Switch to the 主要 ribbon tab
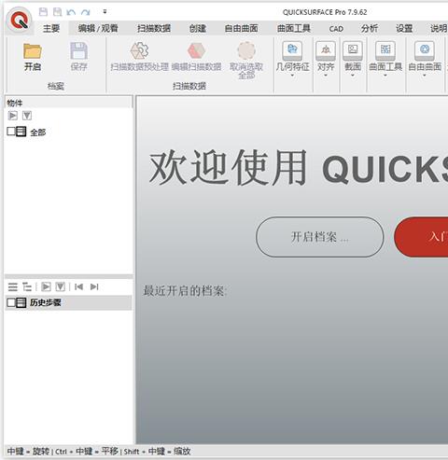Image resolution: width=448 pixels, height=460 pixels. pos(51,29)
